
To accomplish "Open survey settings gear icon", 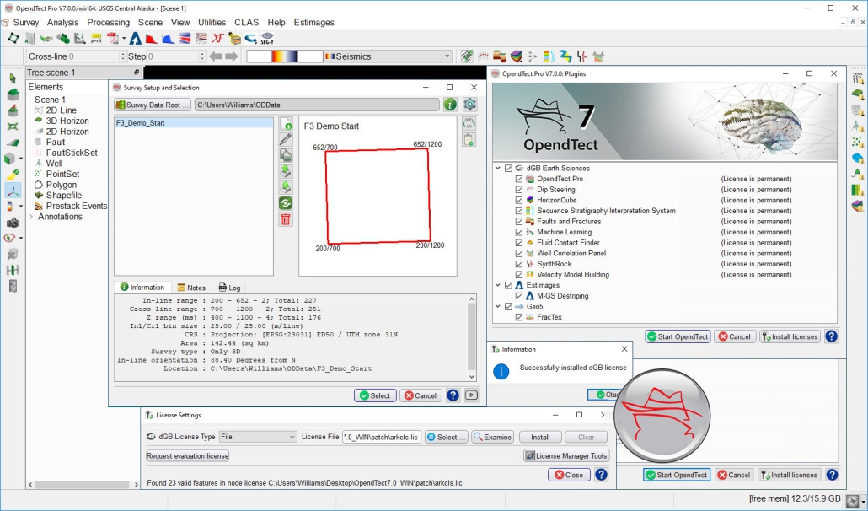I will click(470, 105).
